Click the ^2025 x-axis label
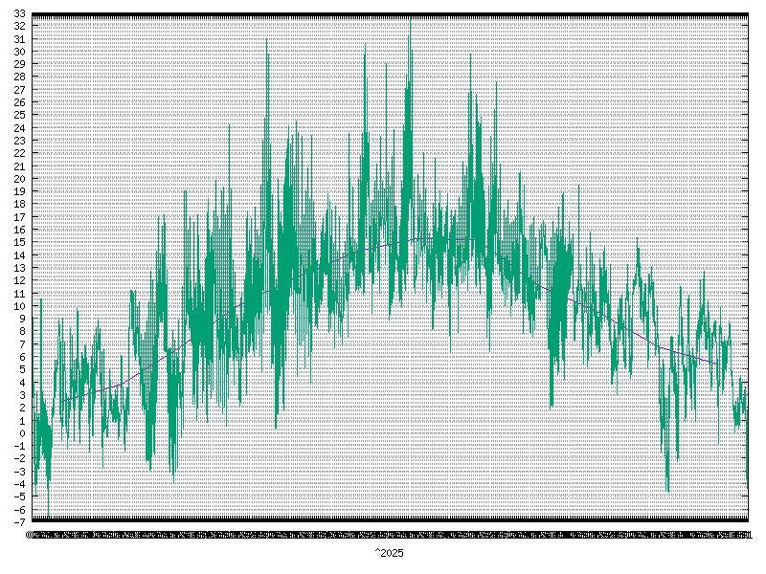 (389, 554)
